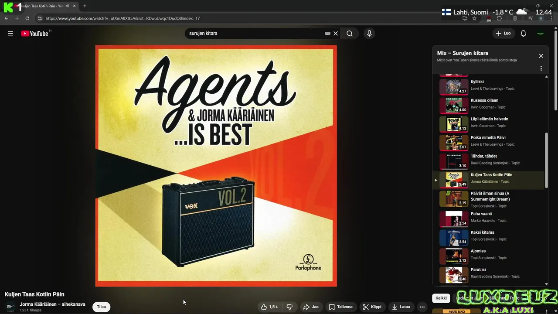Click the trash can extension icon
558x314 pixels.
(515, 18)
